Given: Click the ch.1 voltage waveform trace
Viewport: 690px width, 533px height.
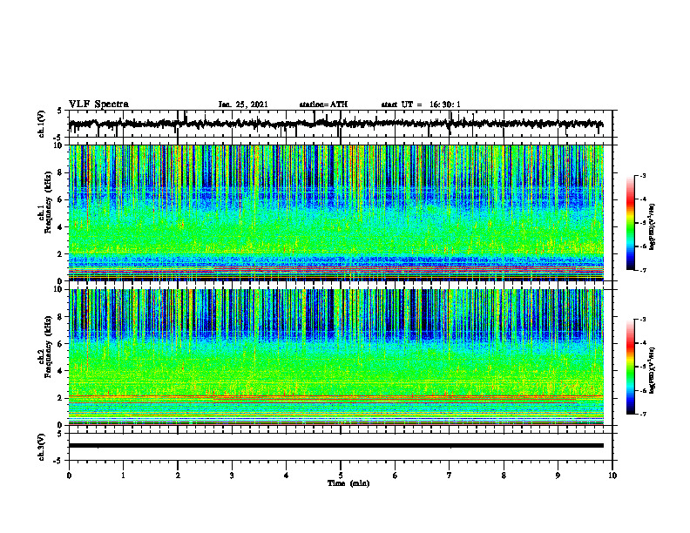Looking at the screenshot, I should [335, 124].
